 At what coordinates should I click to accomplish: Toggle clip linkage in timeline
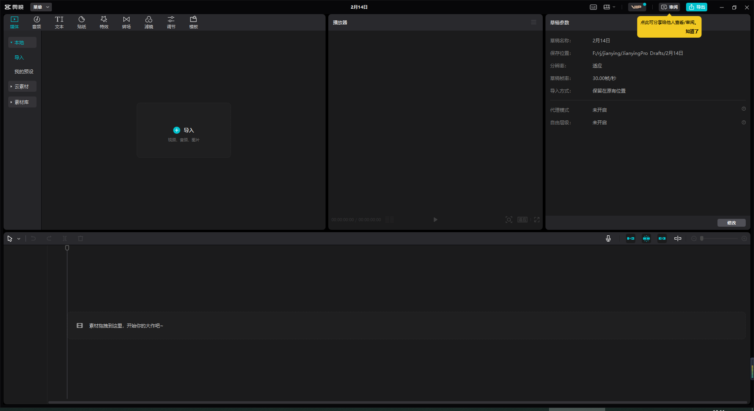coord(662,238)
